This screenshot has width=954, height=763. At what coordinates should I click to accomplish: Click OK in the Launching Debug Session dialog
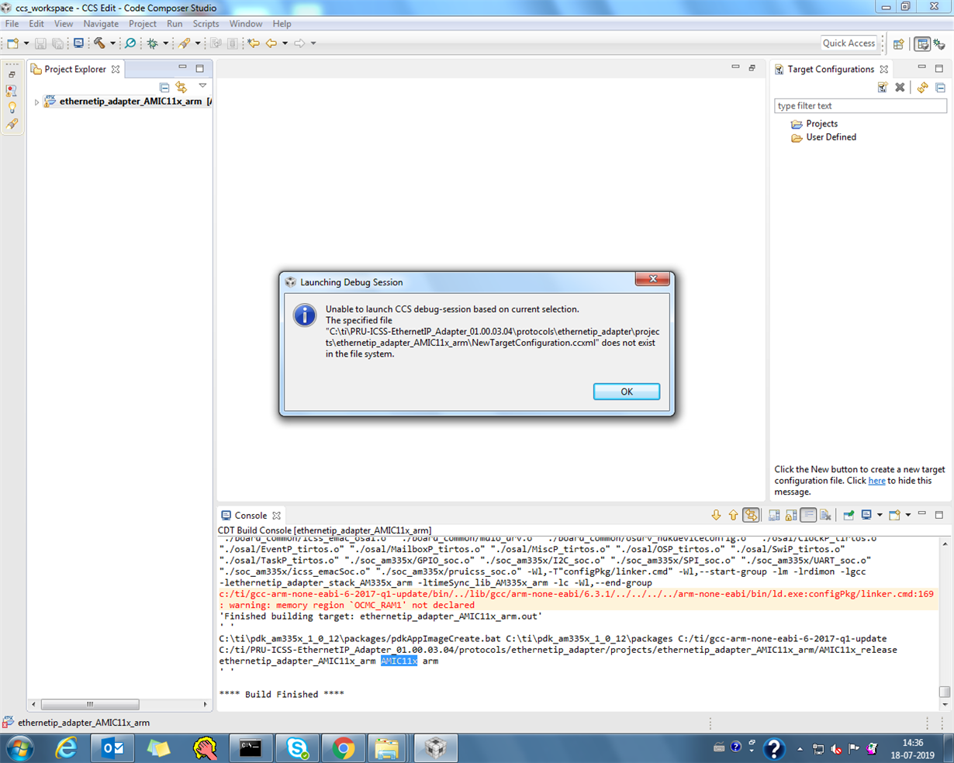pos(626,392)
